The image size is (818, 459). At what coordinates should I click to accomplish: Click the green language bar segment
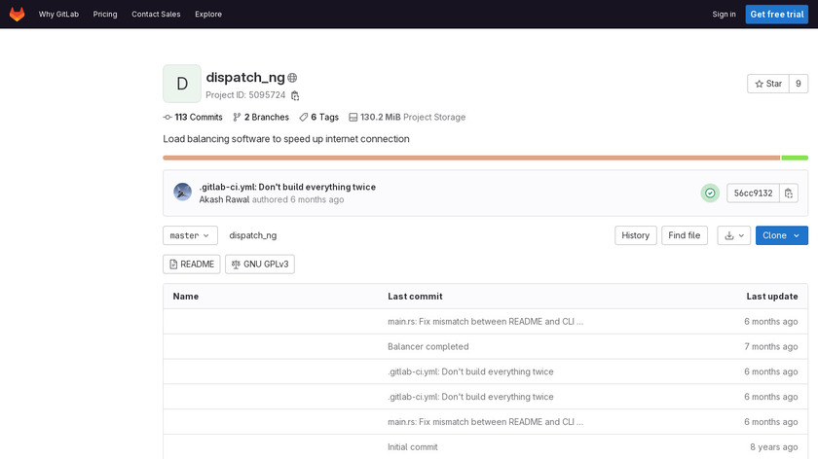coord(795,158)
